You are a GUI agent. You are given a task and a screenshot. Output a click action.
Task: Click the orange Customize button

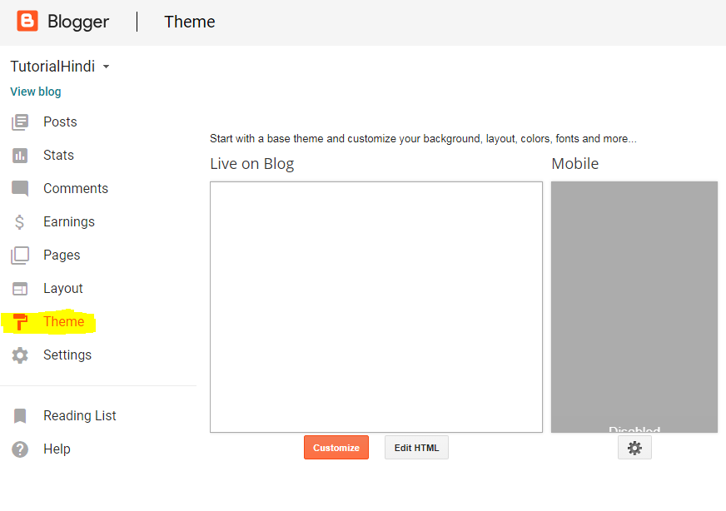coord(336,448)
